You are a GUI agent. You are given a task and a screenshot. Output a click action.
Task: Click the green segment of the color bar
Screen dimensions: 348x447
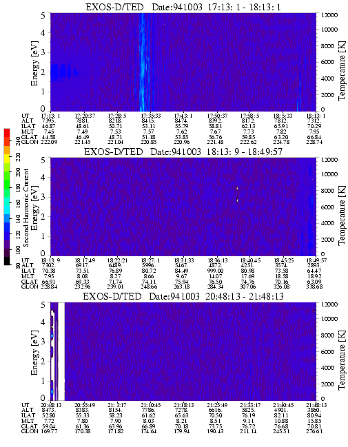coord(7,183)
